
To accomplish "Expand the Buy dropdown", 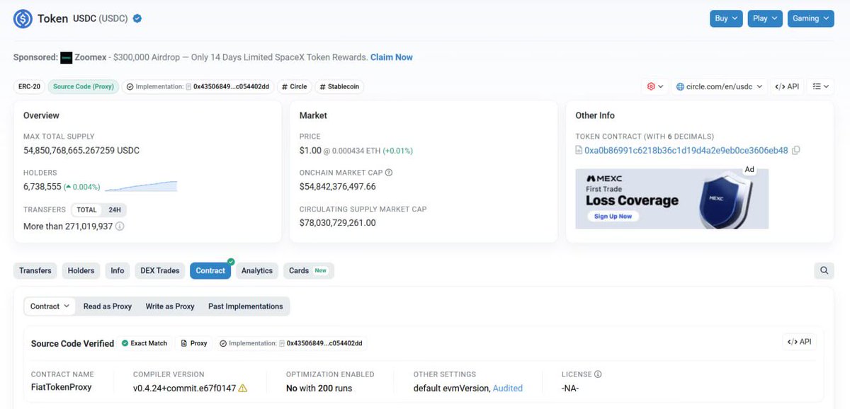I will click(726, 18).
